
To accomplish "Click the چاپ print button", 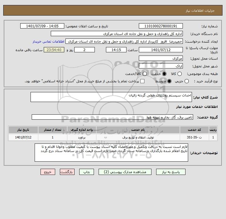I will [87, 172].
